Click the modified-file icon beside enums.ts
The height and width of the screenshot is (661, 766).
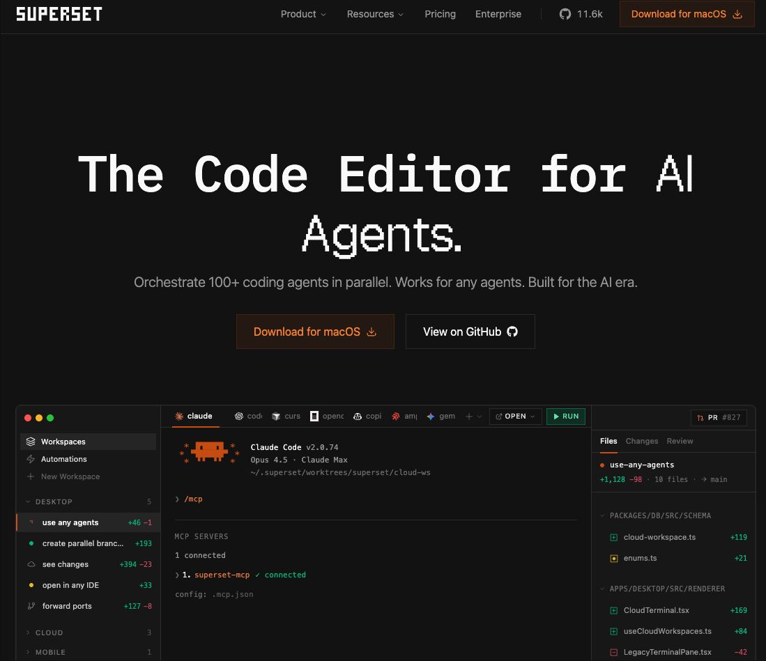click(x=613, y=559)
